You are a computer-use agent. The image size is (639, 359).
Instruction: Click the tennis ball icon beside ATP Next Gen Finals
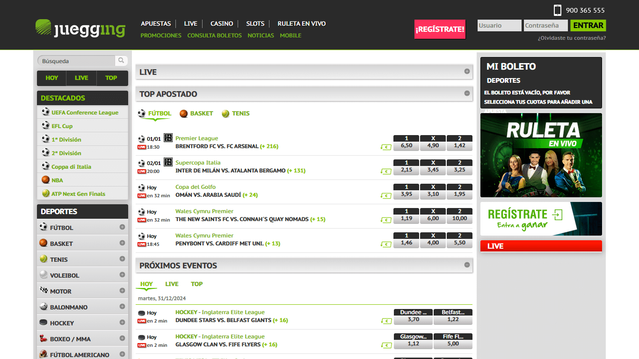(x=45, y=194)
